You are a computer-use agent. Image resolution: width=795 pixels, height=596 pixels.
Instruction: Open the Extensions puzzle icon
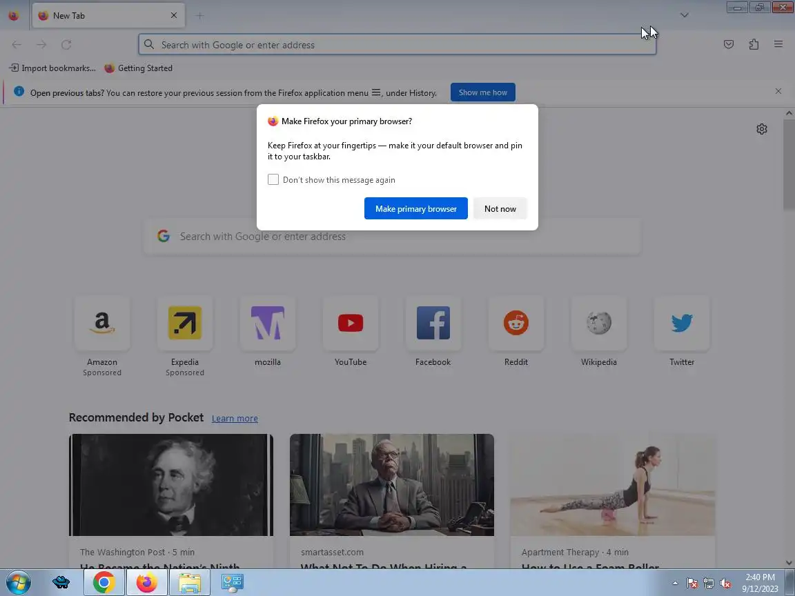[x=754, y=45]
